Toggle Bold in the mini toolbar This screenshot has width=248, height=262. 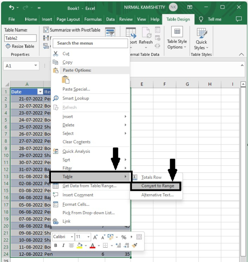pos(56,245)
